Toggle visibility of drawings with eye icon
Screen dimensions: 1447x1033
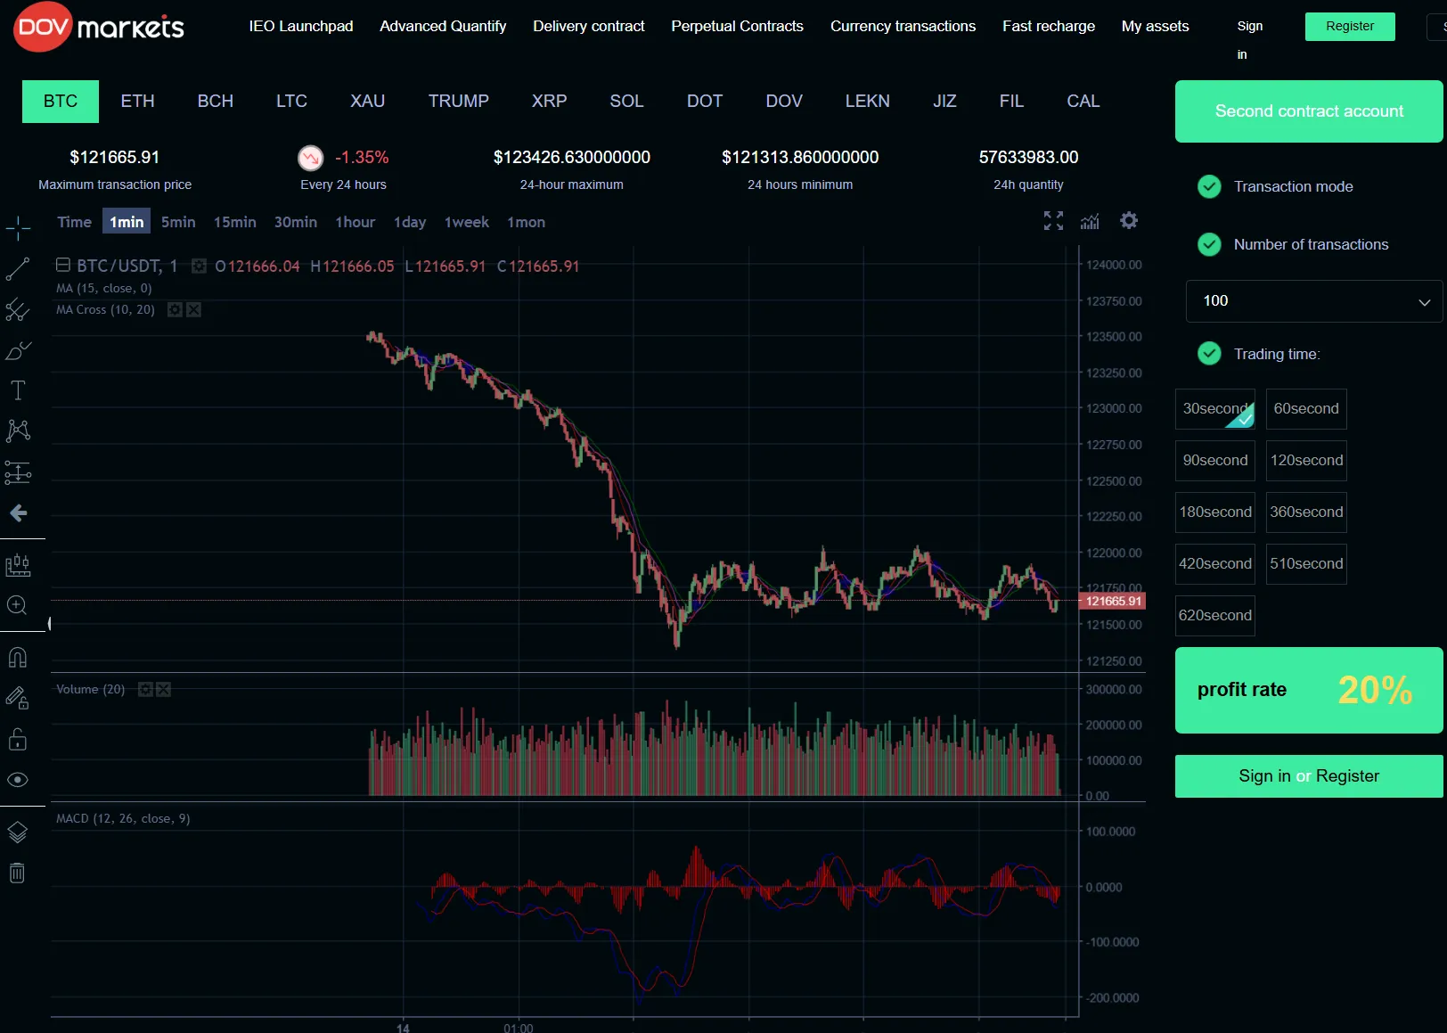(x=18, y=780)
